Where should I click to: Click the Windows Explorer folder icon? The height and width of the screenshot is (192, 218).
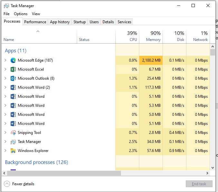point(13,151)
